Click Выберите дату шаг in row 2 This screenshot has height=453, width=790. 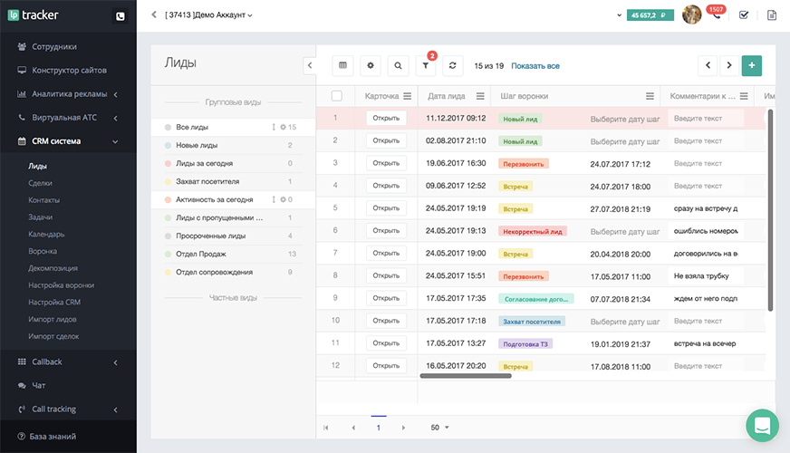click(x=625, y=141)
